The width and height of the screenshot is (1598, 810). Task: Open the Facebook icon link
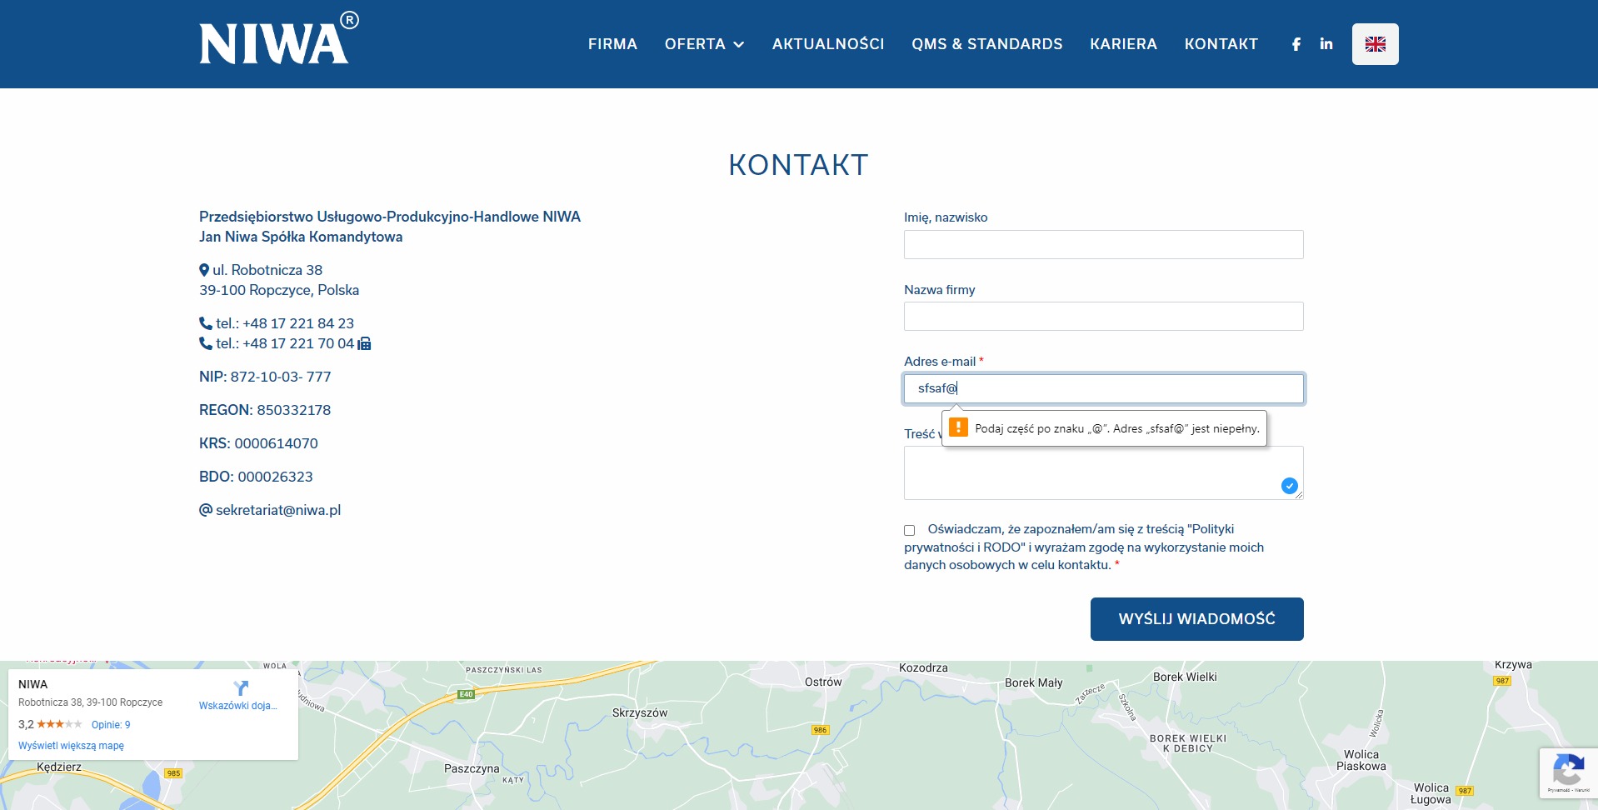(1296, 44)
